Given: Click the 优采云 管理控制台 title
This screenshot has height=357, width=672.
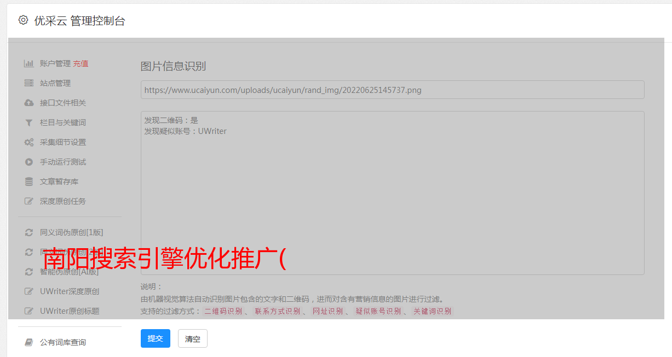Looking at the screenshot, I should tap(79, 21).
